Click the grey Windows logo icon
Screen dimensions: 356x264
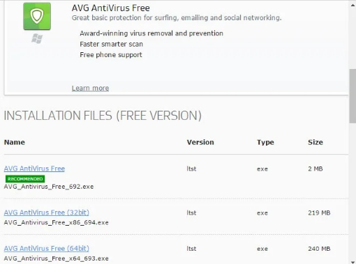37,38
